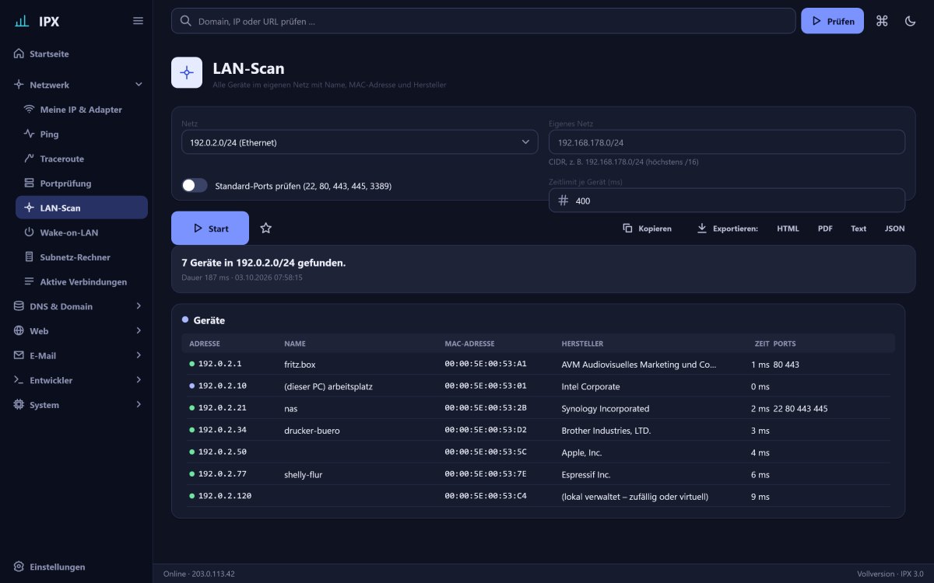Open the Traceroute tool
Image resolution: width=934 pixels, height=583 pixels.
[x=81, y=159]
